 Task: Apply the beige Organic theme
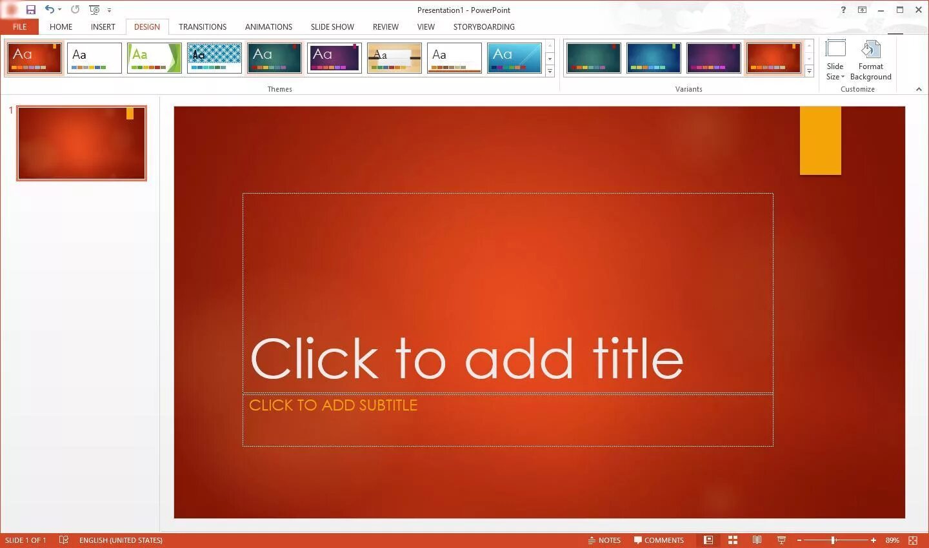[394, 58]
